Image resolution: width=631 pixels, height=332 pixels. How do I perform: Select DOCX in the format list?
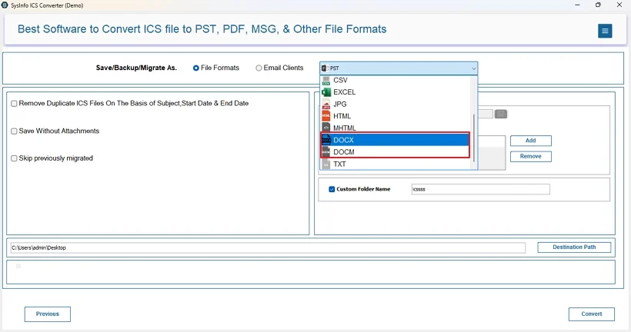[395, 140]
